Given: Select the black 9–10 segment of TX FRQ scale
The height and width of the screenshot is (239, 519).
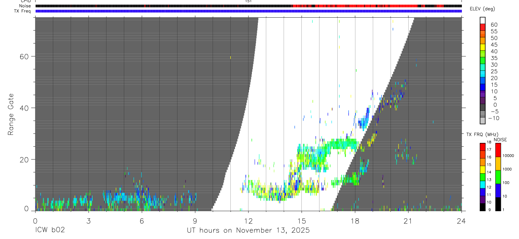Looking at the screenshot, I should coord(483,207).
